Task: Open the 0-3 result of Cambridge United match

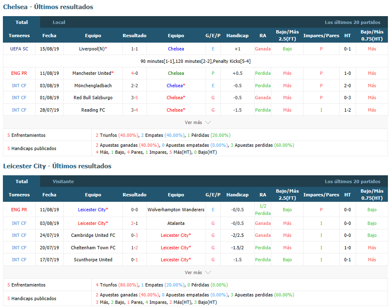Action: click(x=134, y=235)
